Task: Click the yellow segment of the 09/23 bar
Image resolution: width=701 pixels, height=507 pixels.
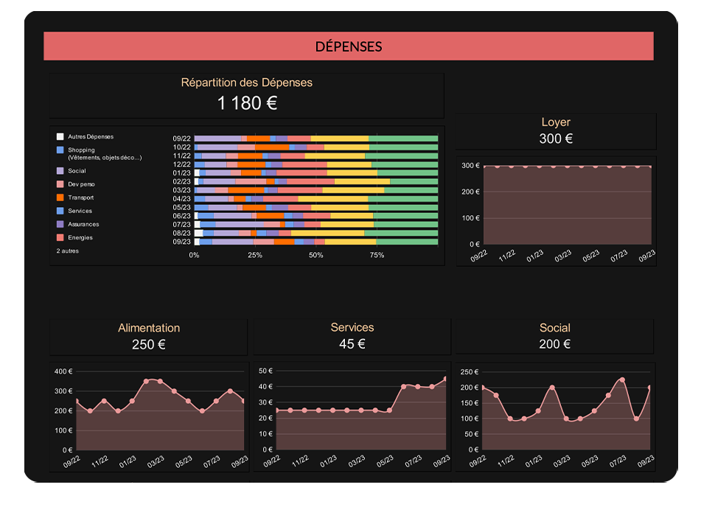Action: [350, 242]
